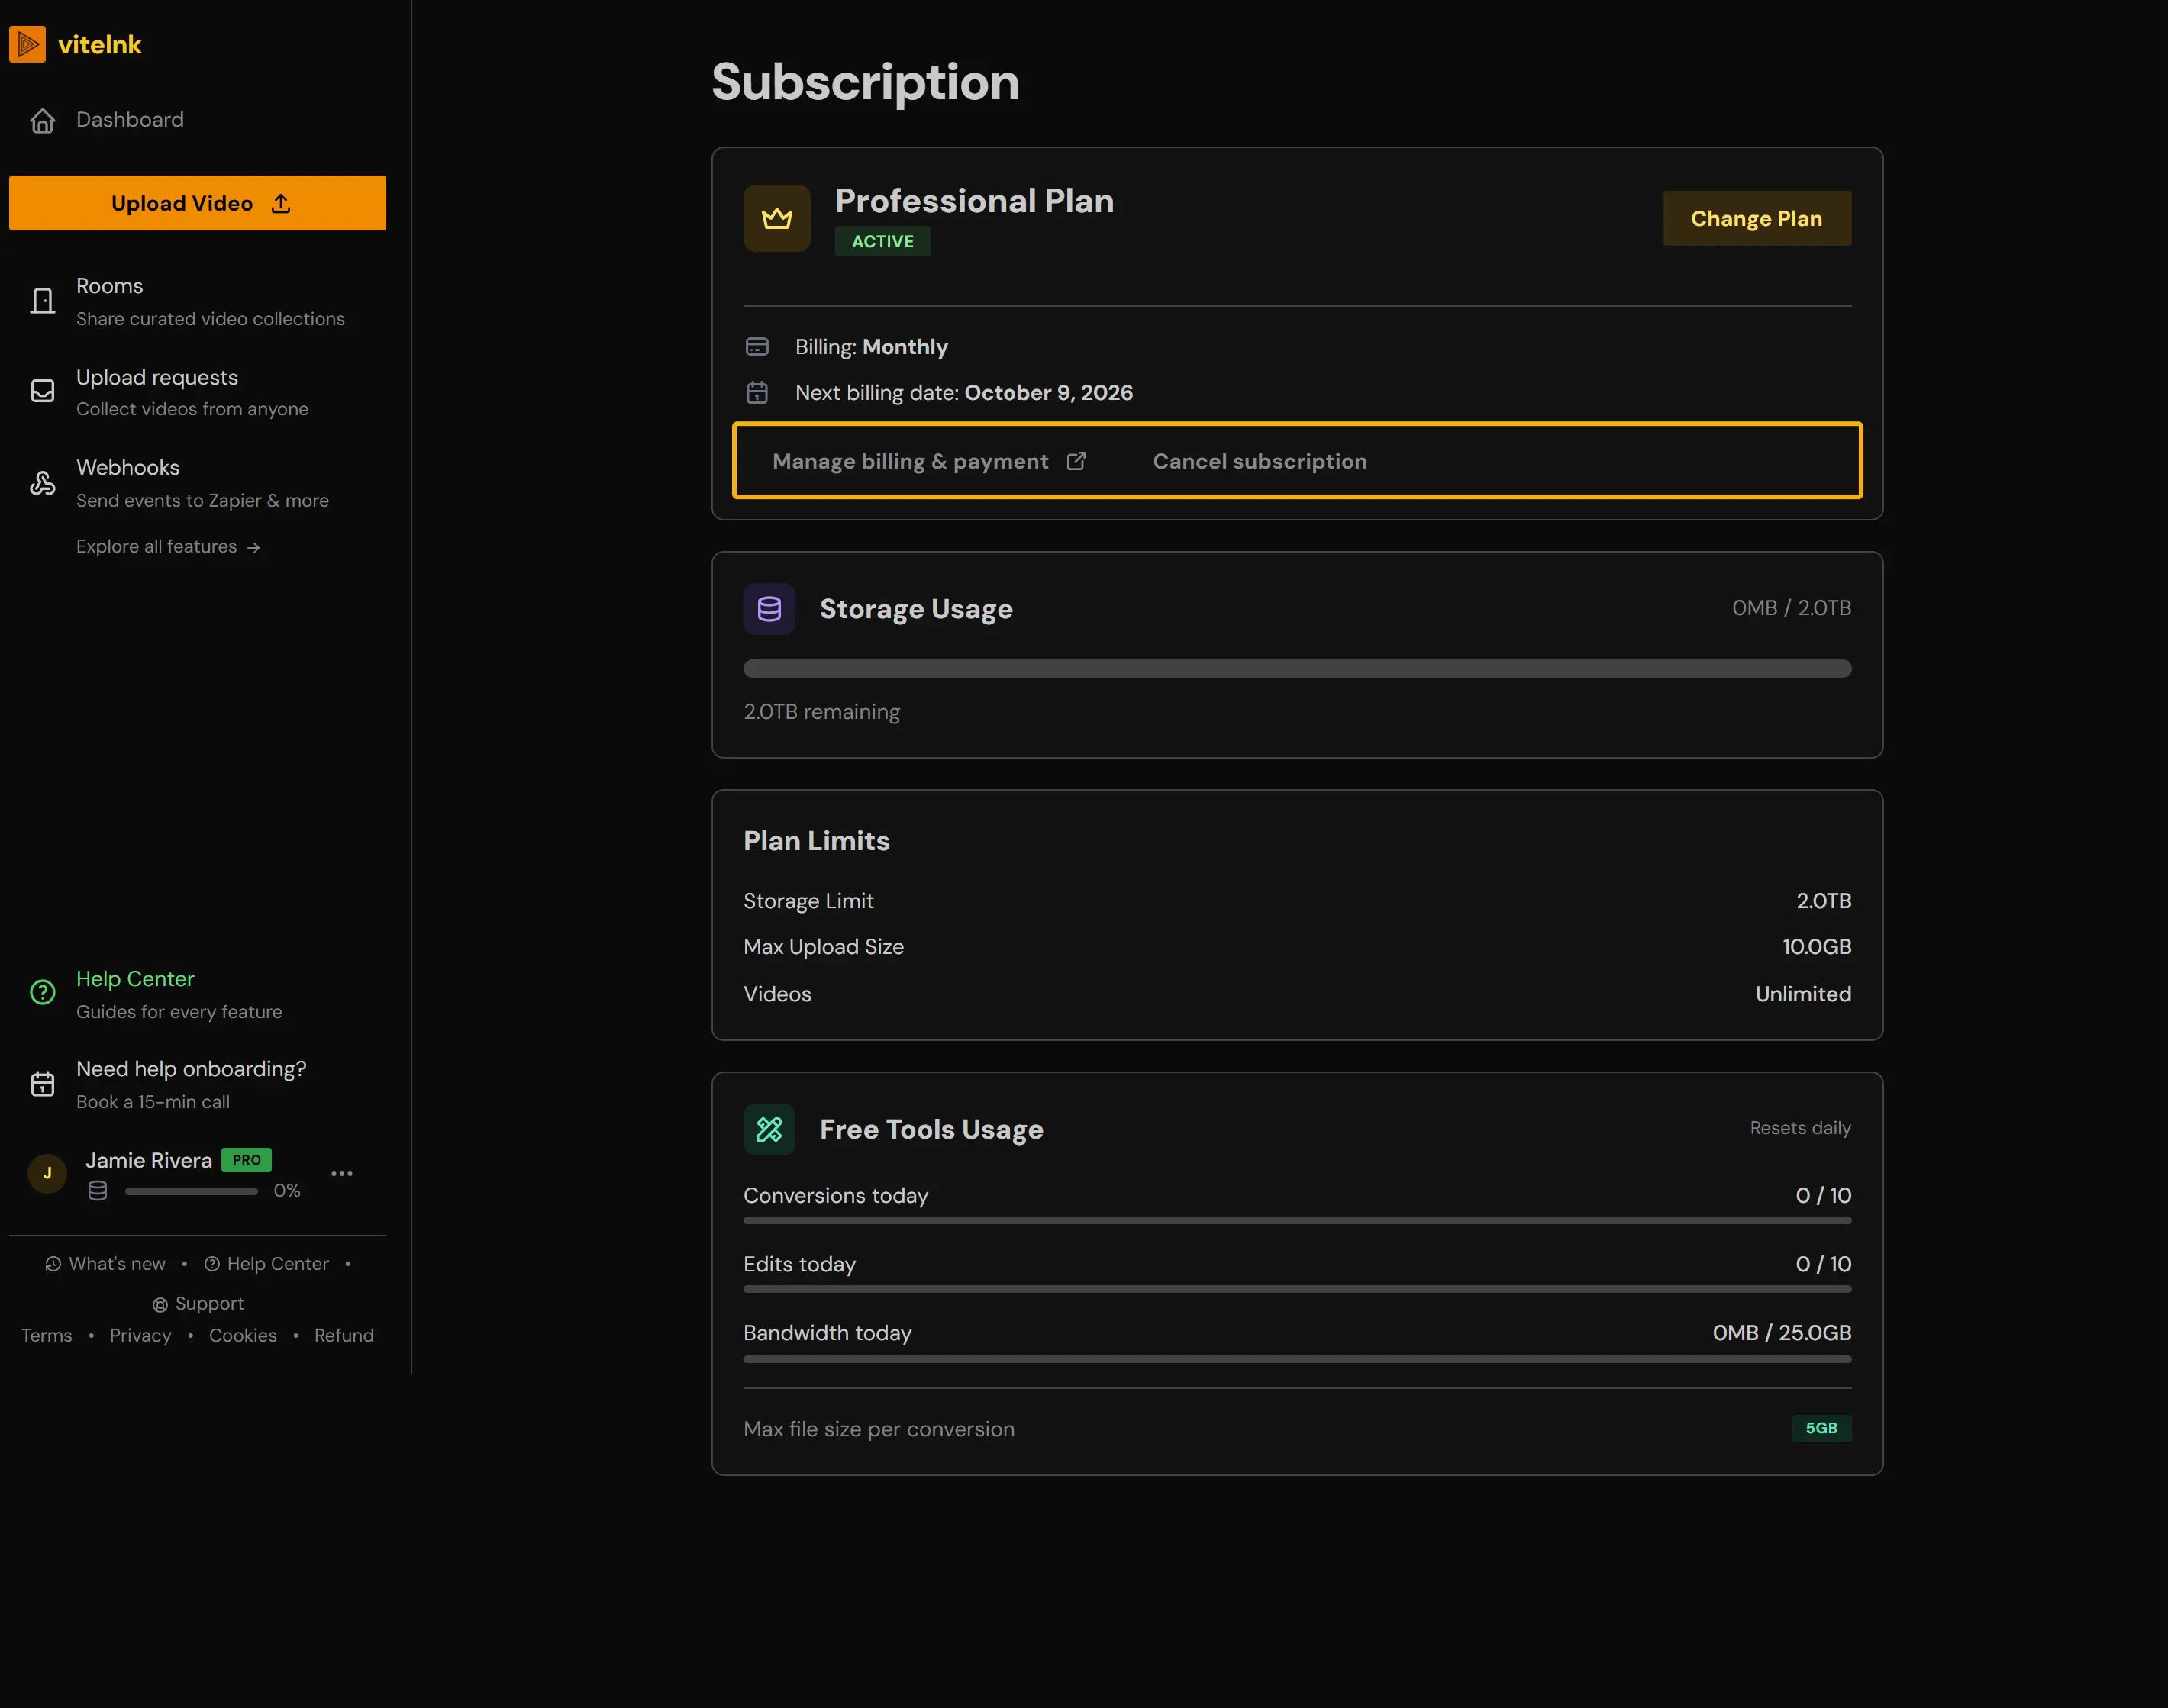Click the Change Plan button
This screenshot has height=1708, width=2168.
(1756, 218)
